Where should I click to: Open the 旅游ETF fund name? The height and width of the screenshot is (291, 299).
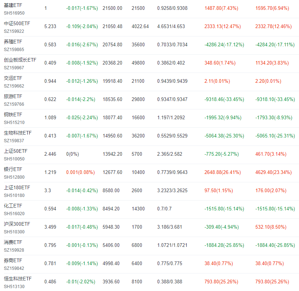(13, 96)
